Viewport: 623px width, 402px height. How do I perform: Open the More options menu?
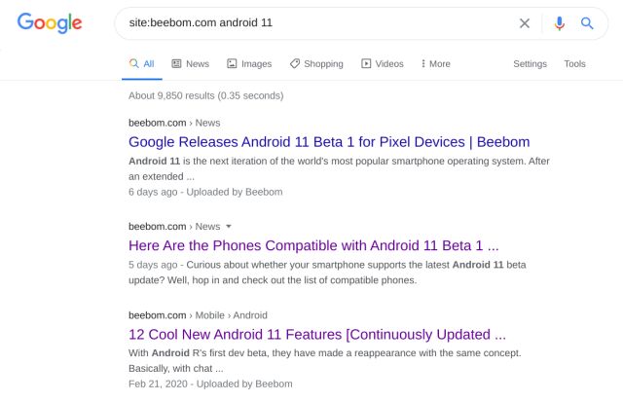click(x=436, y=63)
